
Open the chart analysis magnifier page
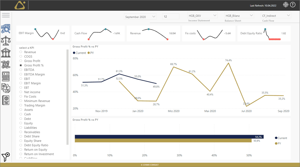(x=6, y=29)
